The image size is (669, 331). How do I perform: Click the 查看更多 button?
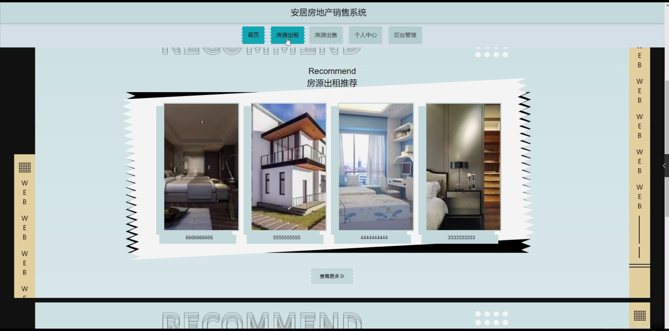point(332,276)
